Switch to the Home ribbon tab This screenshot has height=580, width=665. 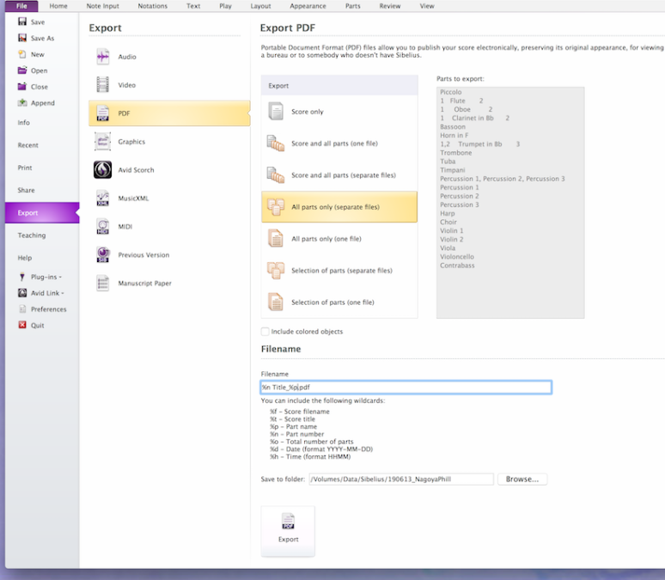[58, 6]
